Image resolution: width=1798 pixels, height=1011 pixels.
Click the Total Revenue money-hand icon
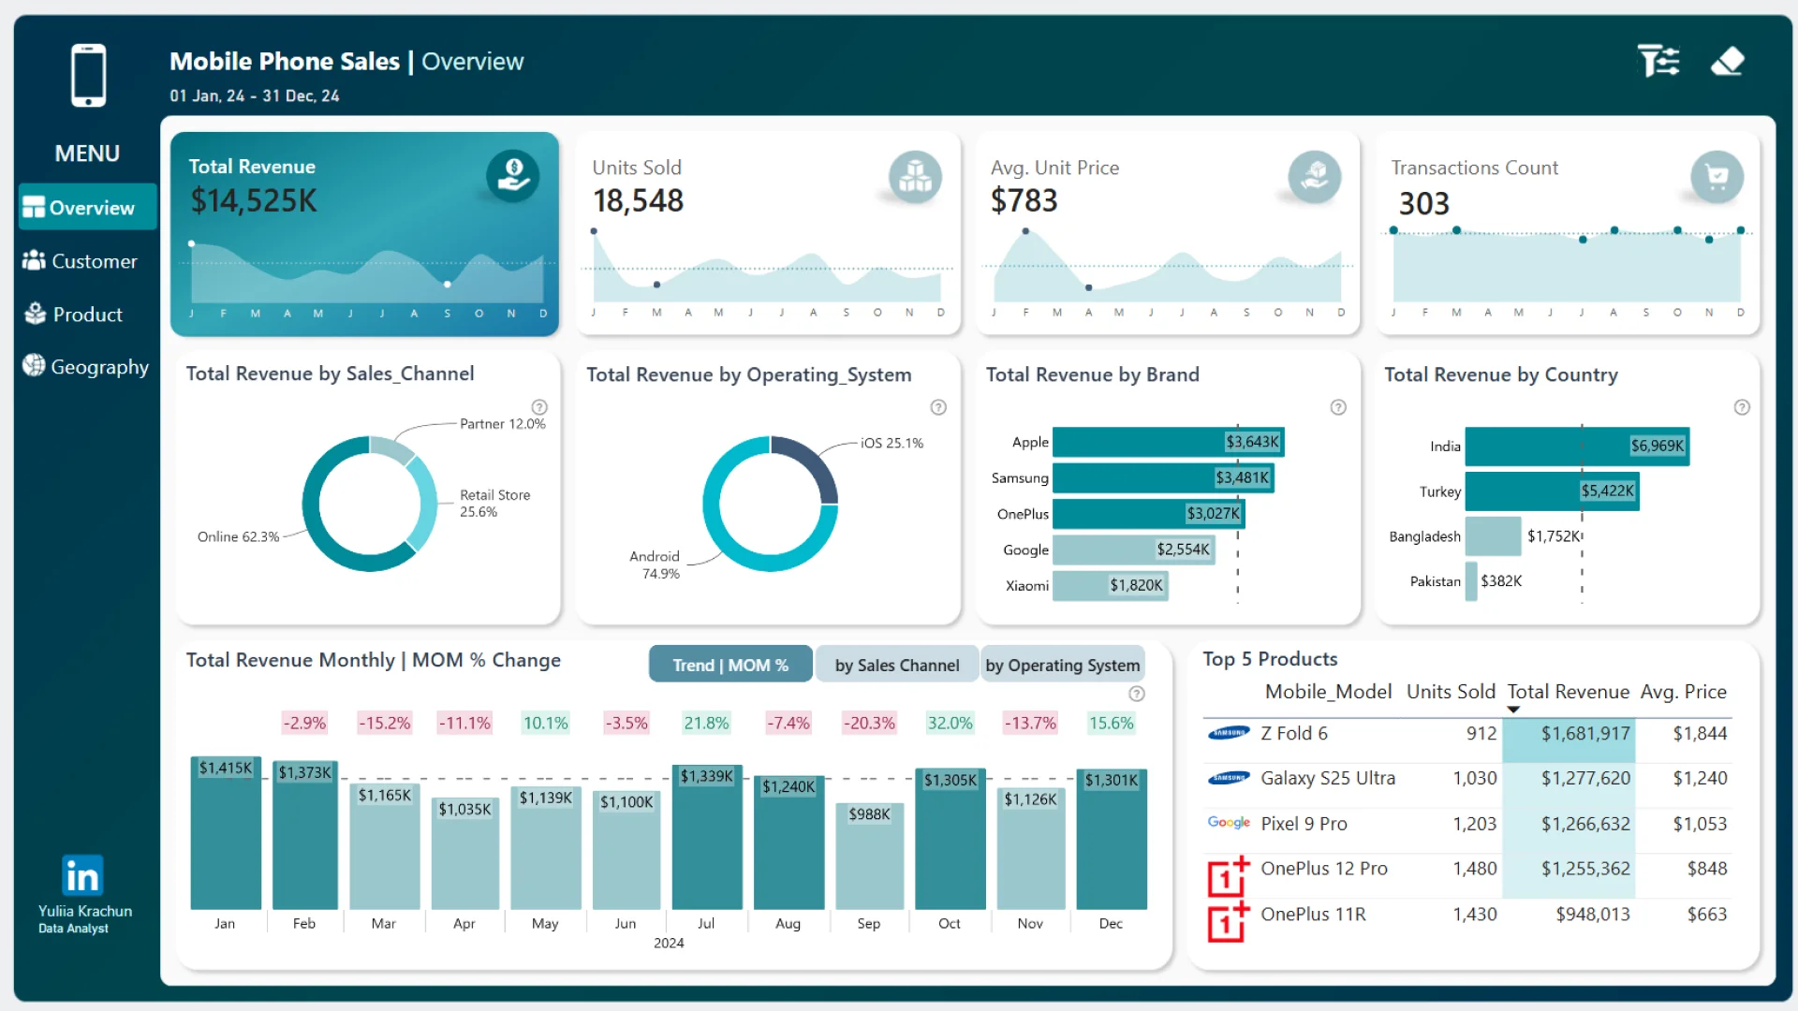point(512,175)
